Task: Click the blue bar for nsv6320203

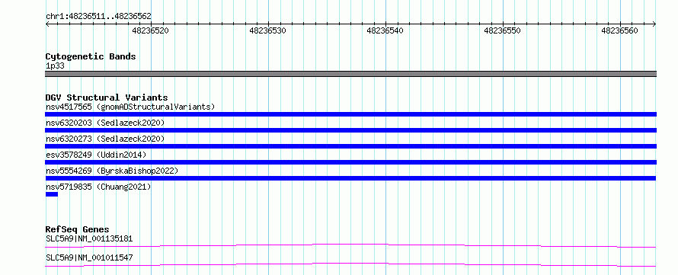Action: [350, 130]
